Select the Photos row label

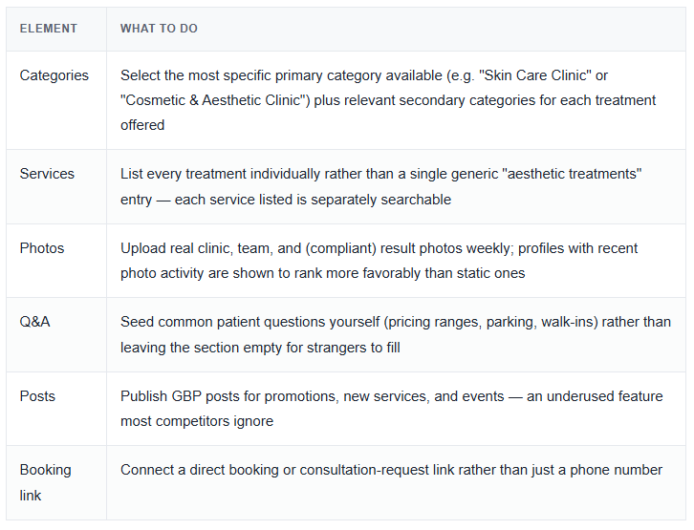click(x=42, y=248)
